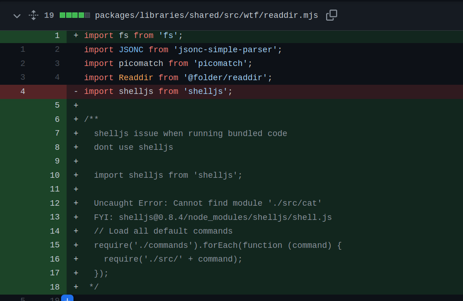The height and width of the screenshot is (301, 463).
Task: Open the packages/libraries/shared/src/wtf/readdir.mjs file link
Action: 206,15
